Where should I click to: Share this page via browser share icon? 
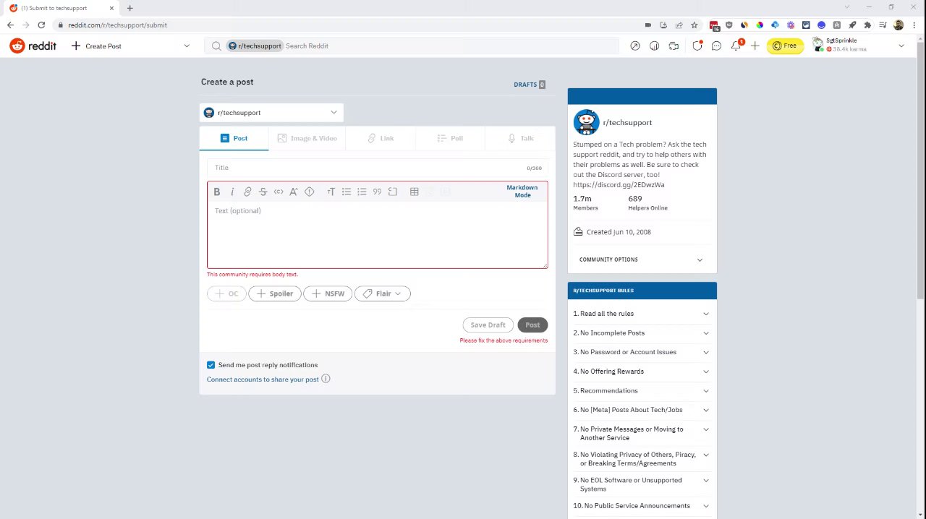click(679, 25)
